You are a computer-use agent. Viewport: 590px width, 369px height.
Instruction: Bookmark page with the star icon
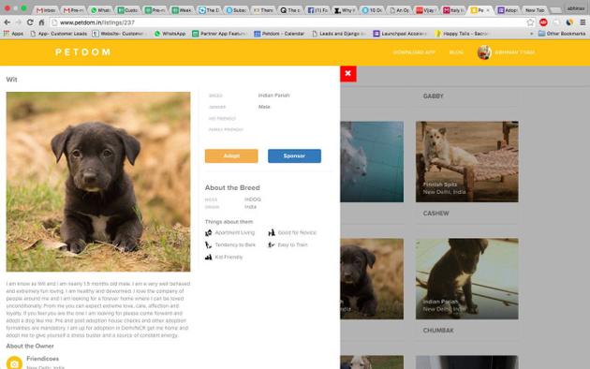point(531,22)
